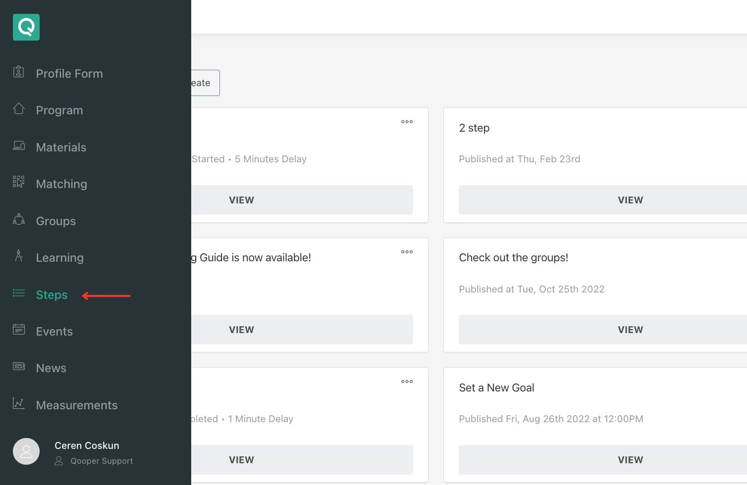Click the Create button
This screenshot has height=485, width=747.
(205, 83)
